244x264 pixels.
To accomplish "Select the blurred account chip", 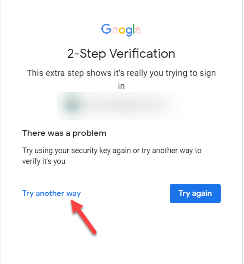I will coord(121,106).
